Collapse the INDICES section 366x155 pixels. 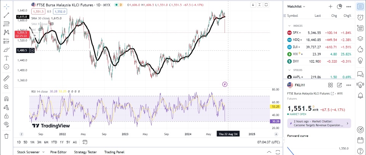[x=289, y=26]
